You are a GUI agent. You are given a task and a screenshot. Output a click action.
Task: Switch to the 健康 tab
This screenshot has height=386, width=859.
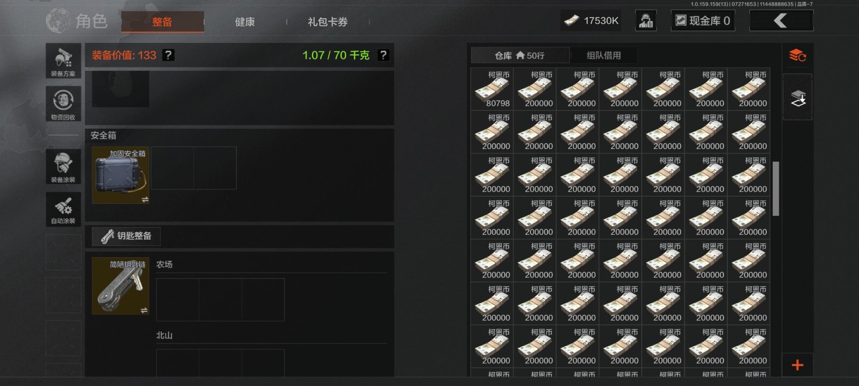coord(245,22)
